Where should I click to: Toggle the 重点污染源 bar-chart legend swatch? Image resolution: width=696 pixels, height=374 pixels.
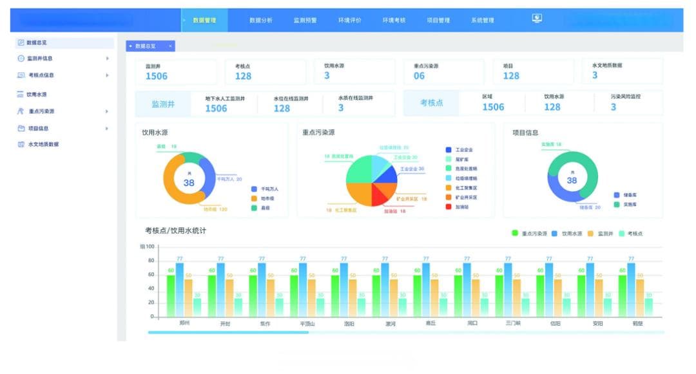click(x=515, y=233)
